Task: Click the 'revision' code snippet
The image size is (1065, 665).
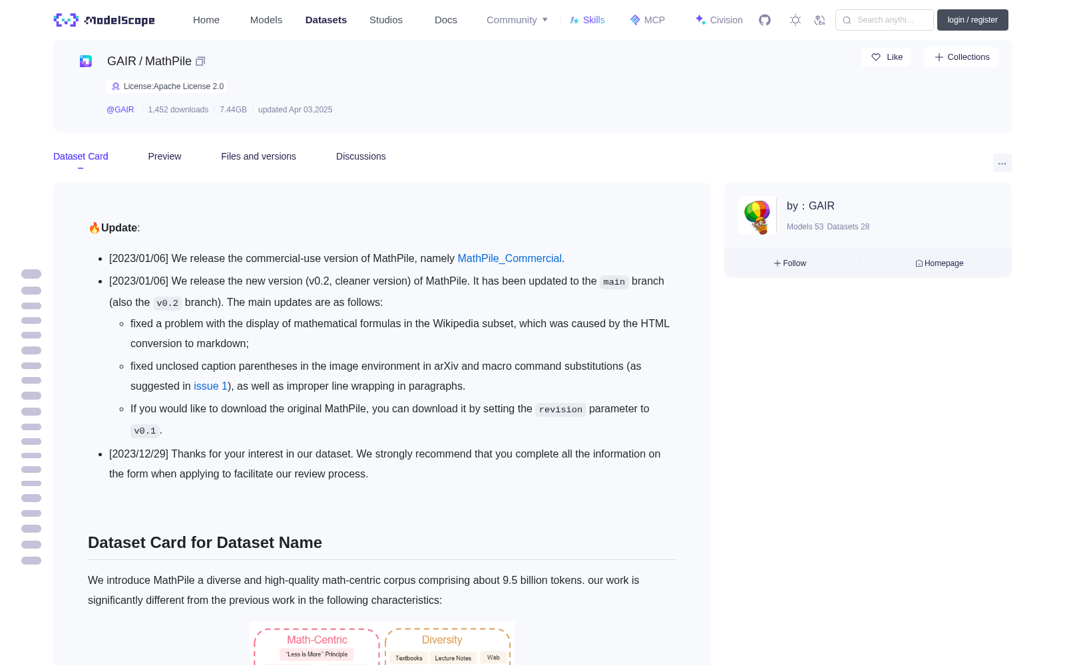Action: click(x=560, y=410)
